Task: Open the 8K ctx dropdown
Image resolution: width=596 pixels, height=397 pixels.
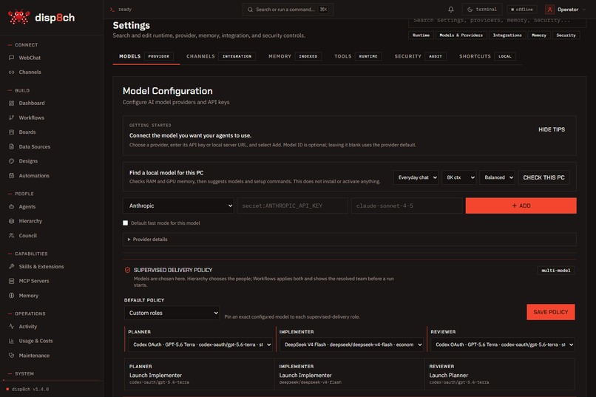Action: (x=459, y=177)
